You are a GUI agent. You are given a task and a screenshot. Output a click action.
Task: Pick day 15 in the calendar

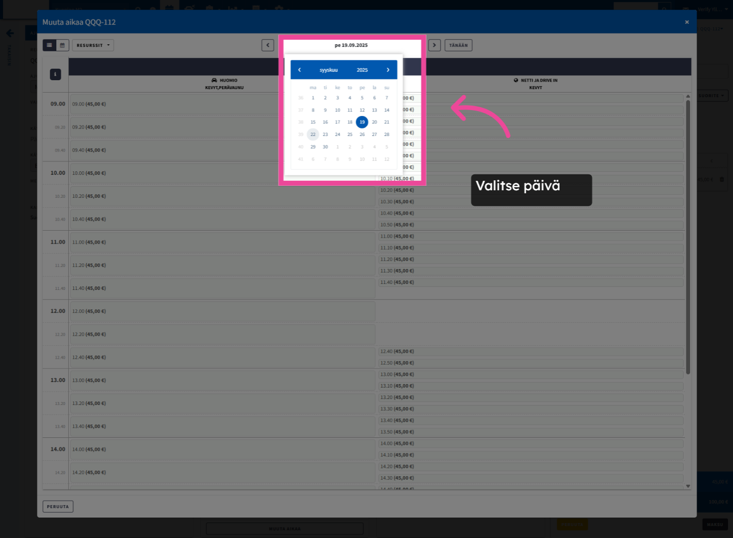pyautogui.click(x=313, y=122)
